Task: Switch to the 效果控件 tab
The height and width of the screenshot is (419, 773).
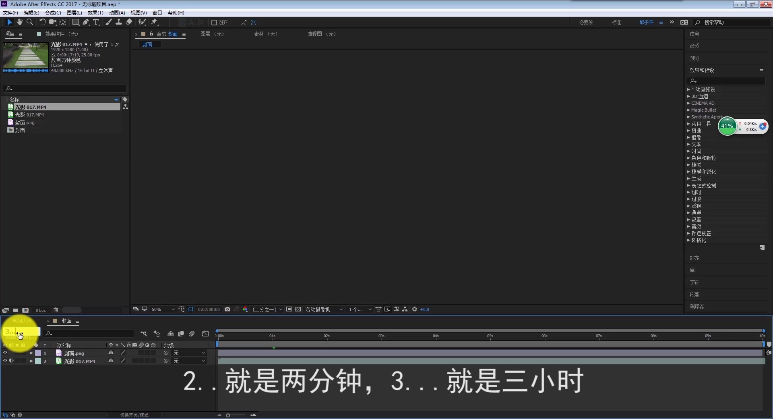Action: click(x=61, y=34)
